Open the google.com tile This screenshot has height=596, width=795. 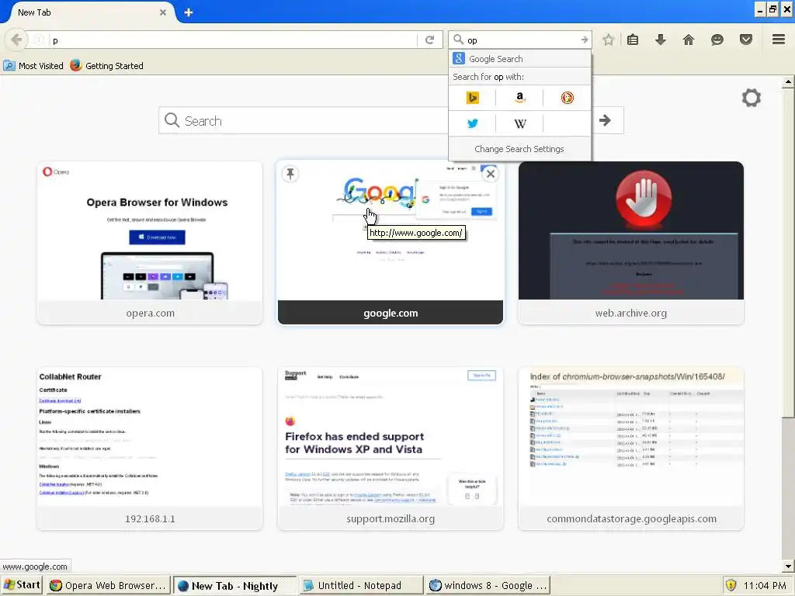pos(391,243)
